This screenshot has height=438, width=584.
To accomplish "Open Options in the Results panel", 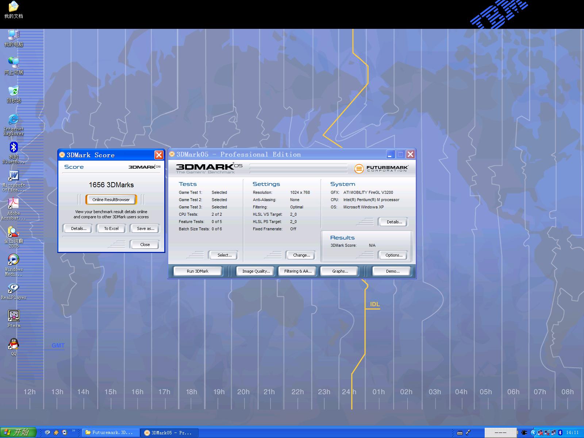I will 393,255.
